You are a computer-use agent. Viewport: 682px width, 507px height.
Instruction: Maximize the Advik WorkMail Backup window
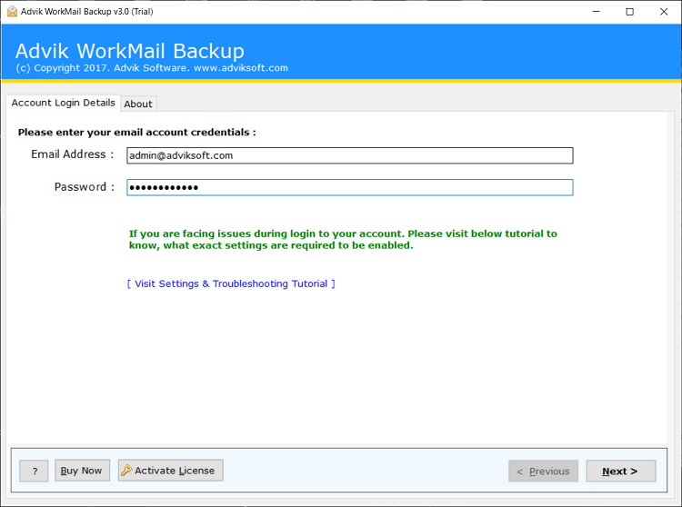click(x=629, y=12)
